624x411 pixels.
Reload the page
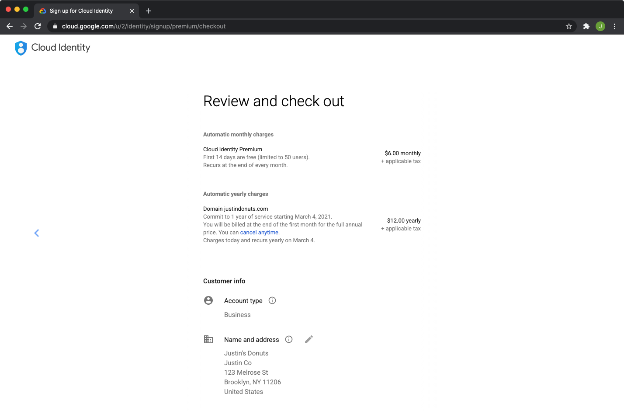[38, 26]
